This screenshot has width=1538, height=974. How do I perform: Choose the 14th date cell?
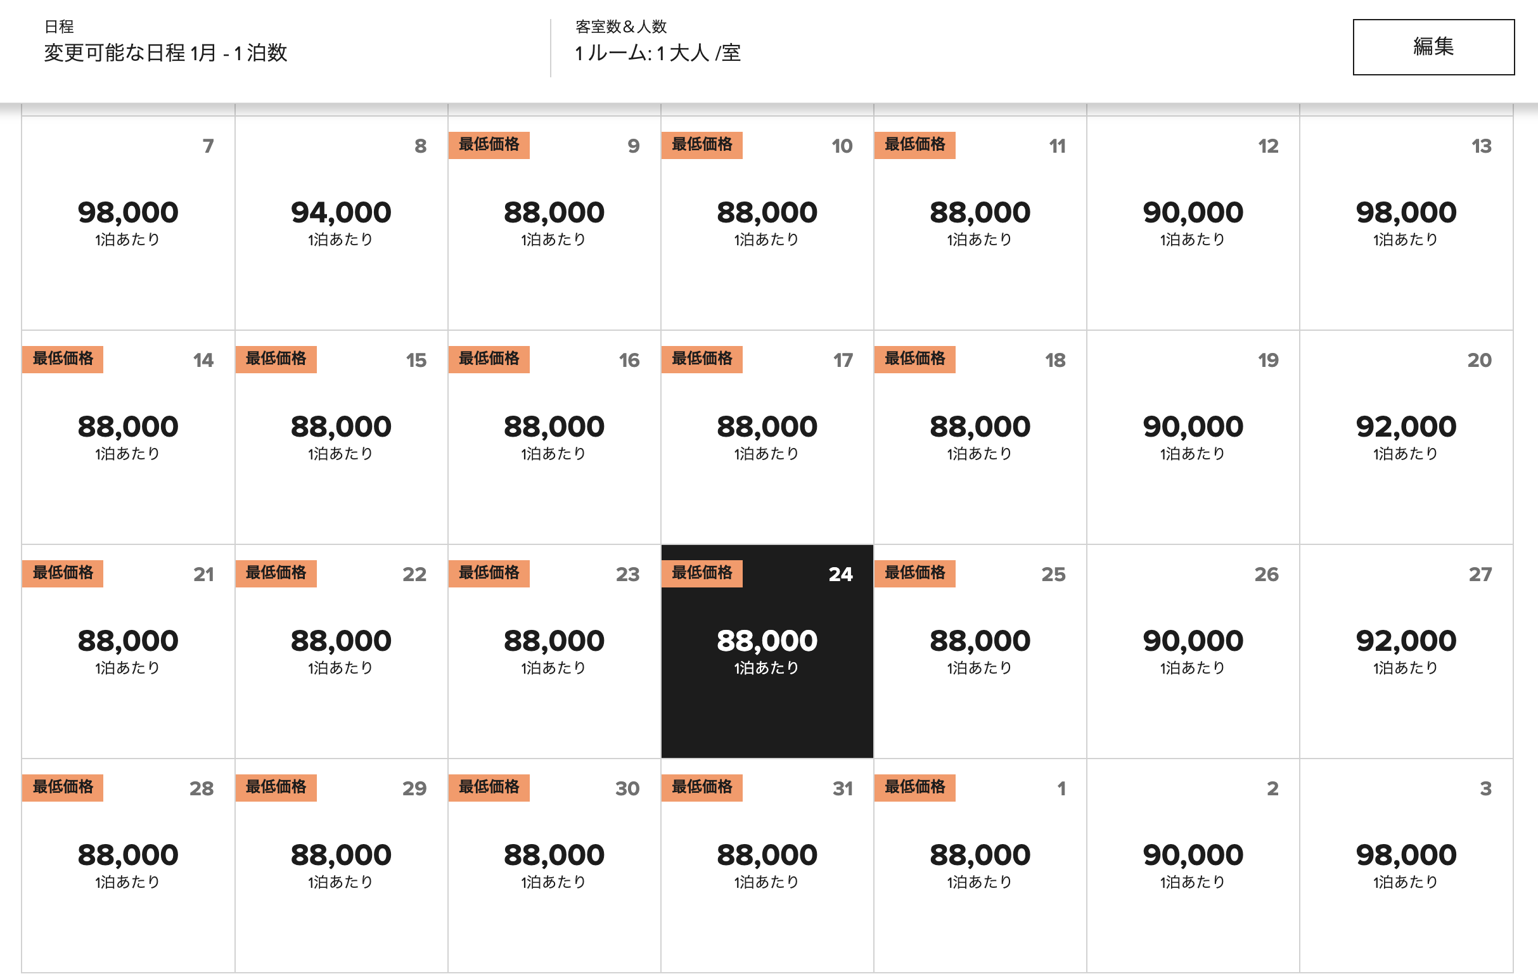128,437
